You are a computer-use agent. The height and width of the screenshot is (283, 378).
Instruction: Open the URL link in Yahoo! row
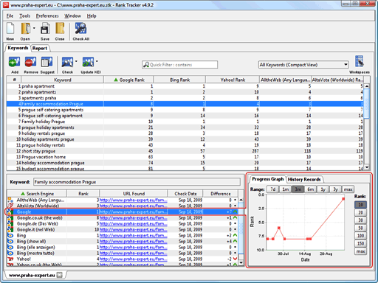[x=133, y=259]
